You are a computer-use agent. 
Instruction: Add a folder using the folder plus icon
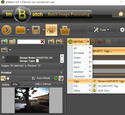pyautogui.click(x=12, y=42)
